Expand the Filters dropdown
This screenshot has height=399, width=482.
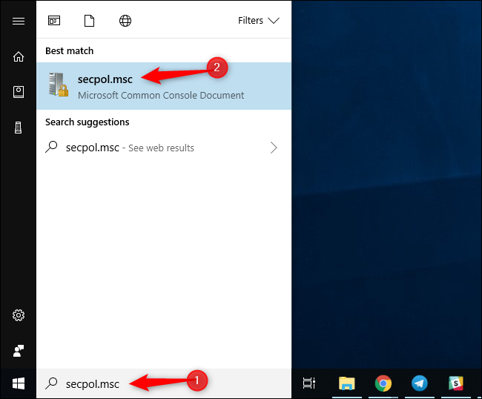pos(259,21)
